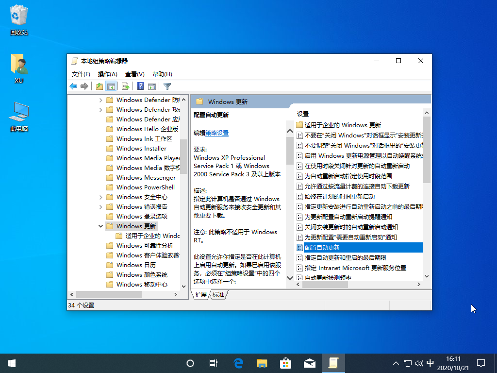Image resolution: width=497 pixels, height=373 pixels.
Task: Select 适用于企业的 Windo subfolder in tree
Action: pos(148,236)
